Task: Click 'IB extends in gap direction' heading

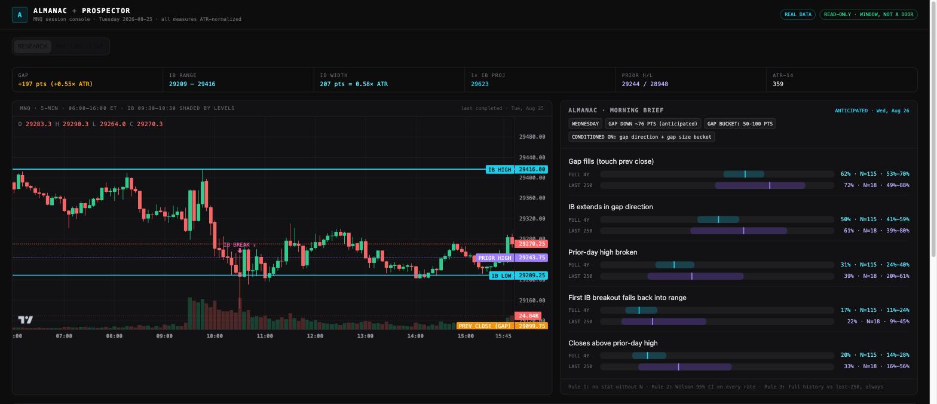Action: [x=610, y=207]
